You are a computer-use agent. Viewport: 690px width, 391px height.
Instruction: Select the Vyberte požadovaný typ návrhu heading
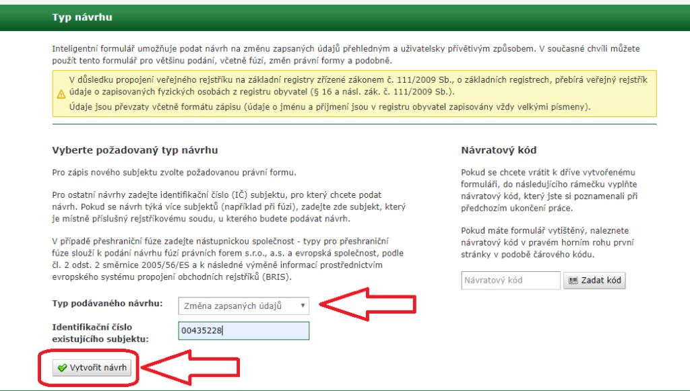[x=135, y=150]
